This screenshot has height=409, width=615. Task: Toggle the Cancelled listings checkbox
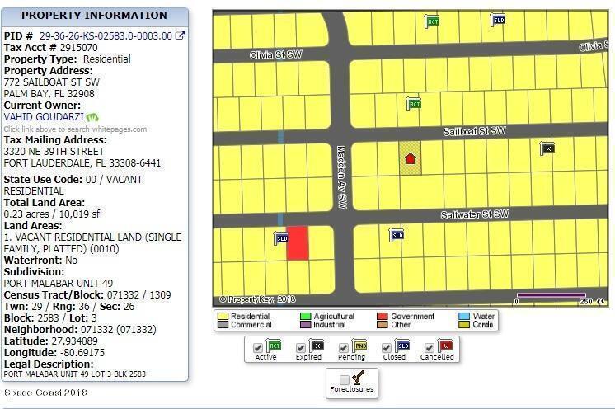(x=430, y=347)
